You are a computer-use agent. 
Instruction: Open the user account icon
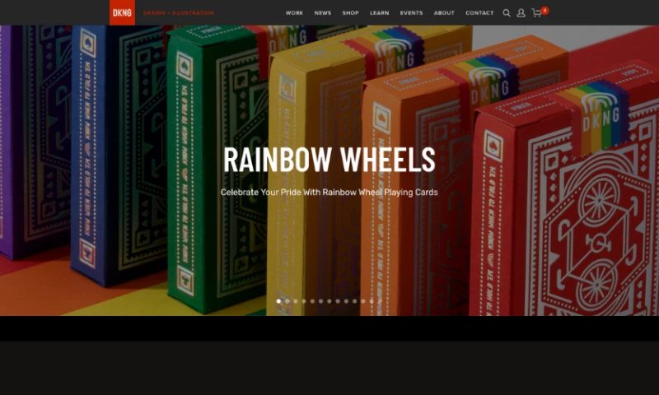tap(521, 13)
